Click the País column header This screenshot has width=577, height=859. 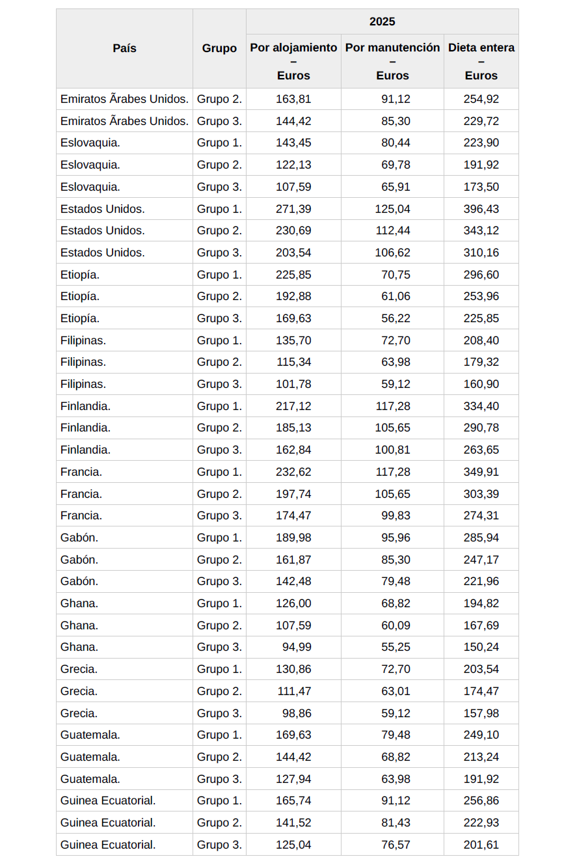pos(124,48)
